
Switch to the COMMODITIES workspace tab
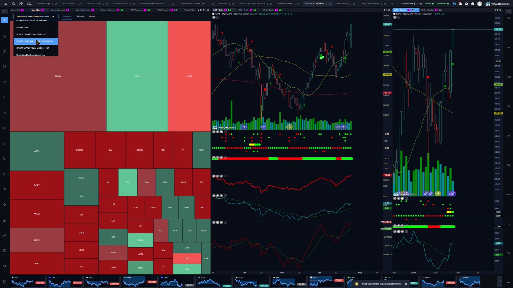tap(121, 4)
